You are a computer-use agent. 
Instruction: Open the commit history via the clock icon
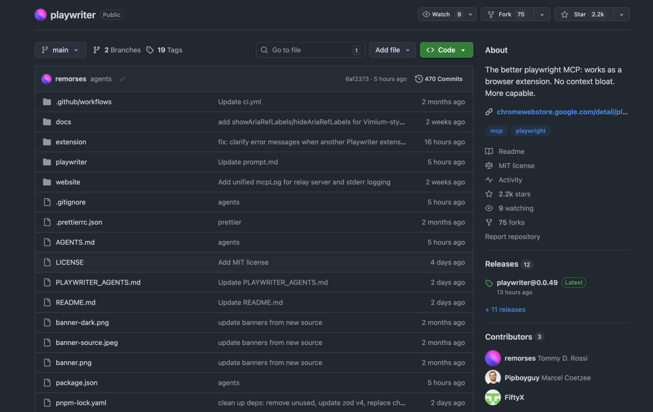[418, 79]
